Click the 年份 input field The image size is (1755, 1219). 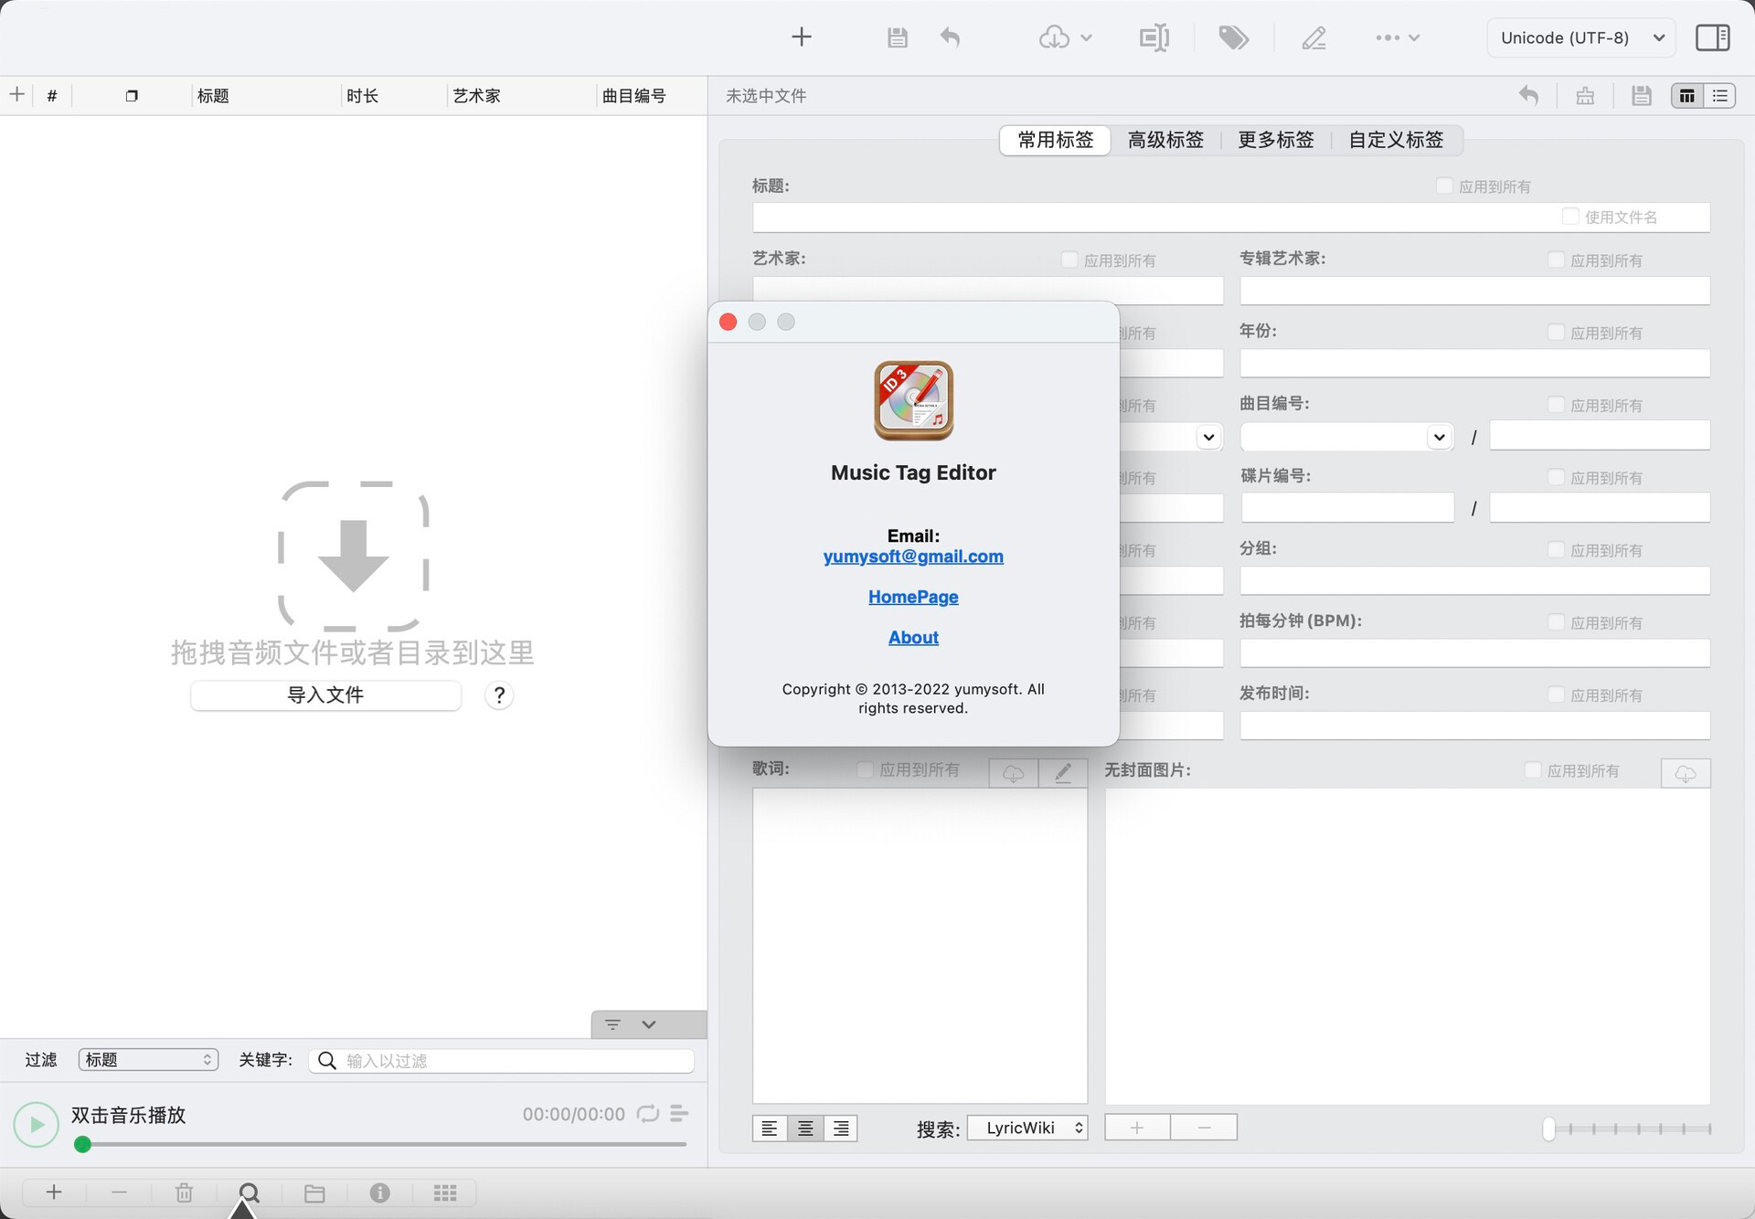click(x=1474, y=363)
